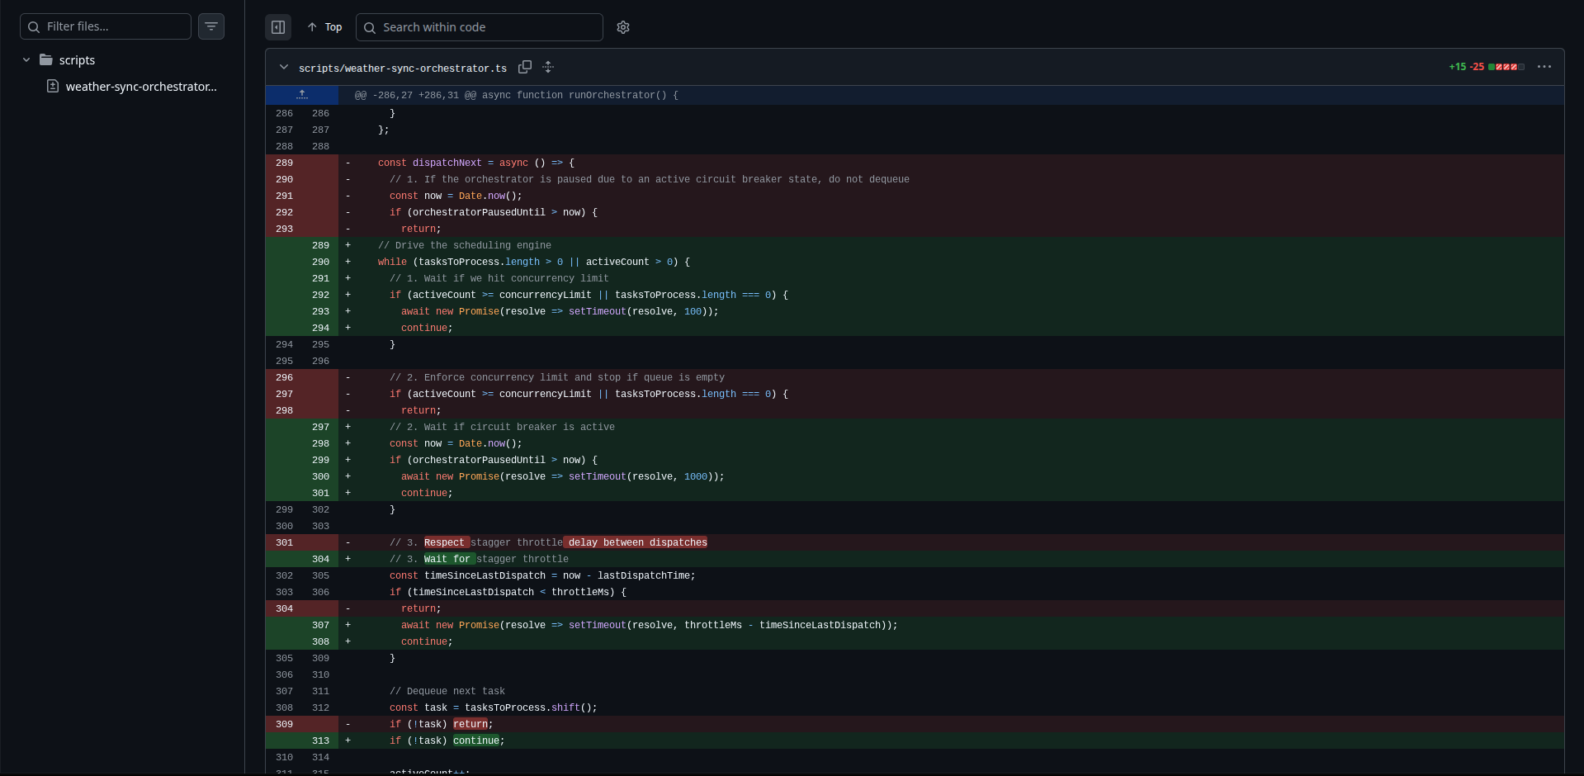Toggle the file tree sidebar panel
1584x776 pixels.
pyautogui.click(x=278, y=27)
